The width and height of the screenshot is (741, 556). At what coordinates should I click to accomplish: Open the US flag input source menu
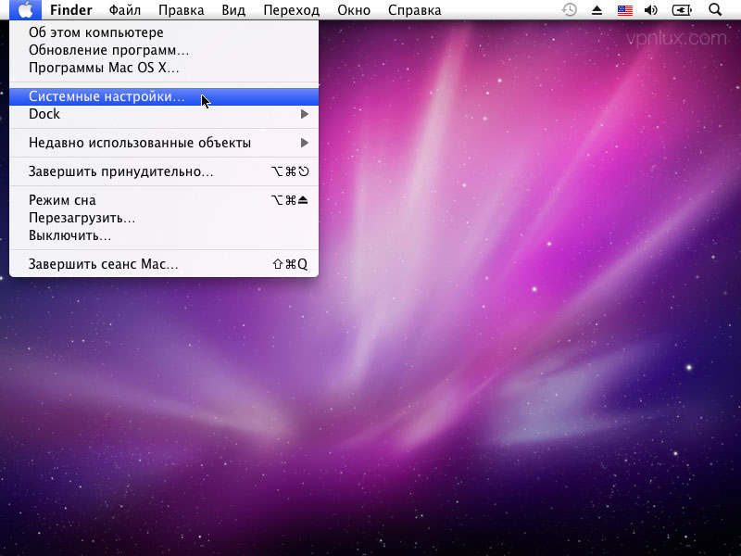(x=624, y=10)
